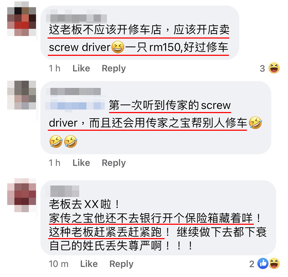Click the thumbs-up reaction icon on third comment
Viewport: 288px width, 277px height.
coord(263,263)
